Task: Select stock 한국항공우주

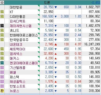Action: tap(19, 40)
